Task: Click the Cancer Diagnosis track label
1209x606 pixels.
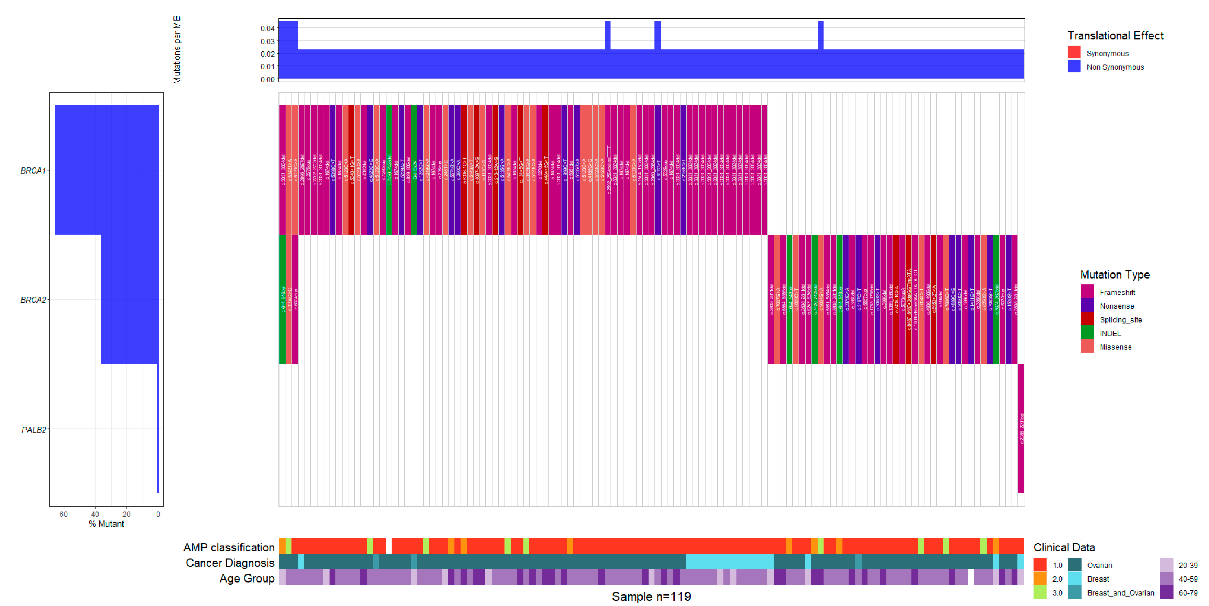Action: click(x=230, y=562)
